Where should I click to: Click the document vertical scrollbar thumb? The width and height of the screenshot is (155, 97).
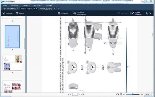pyautogui.click(x=153, y=35)
